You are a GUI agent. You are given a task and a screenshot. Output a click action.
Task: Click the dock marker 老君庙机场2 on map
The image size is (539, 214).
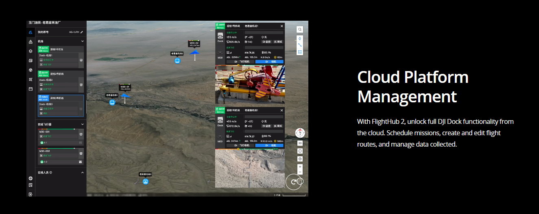tap(177, 61)
